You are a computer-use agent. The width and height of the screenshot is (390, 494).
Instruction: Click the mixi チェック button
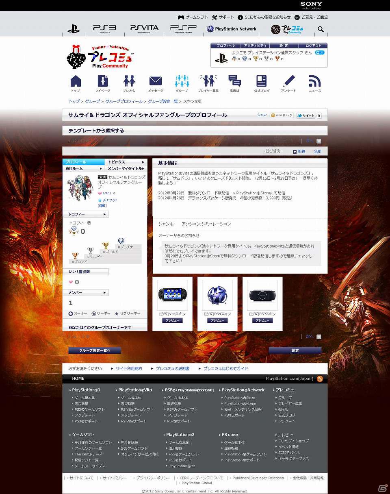282,115
